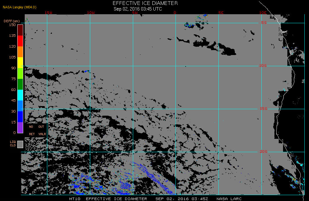Click the 20S latitude label
This screenshot has width=309, height=201.
264,152
